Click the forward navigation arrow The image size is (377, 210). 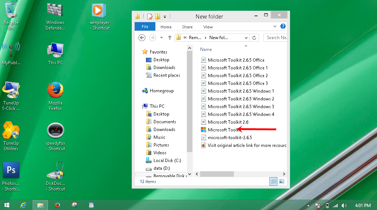(152, 38)
